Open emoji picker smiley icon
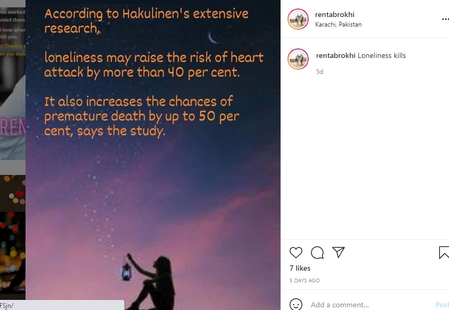The height and width of the screenshot is (310, 449). 296,304
